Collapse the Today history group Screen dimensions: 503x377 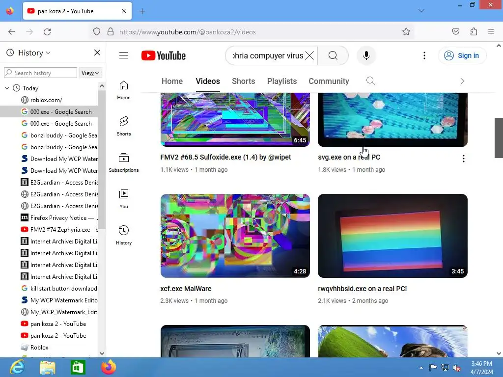tap(7, 88)
